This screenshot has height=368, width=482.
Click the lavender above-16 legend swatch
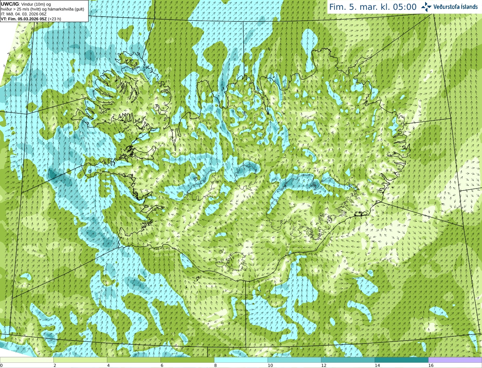tap(455, 360)
